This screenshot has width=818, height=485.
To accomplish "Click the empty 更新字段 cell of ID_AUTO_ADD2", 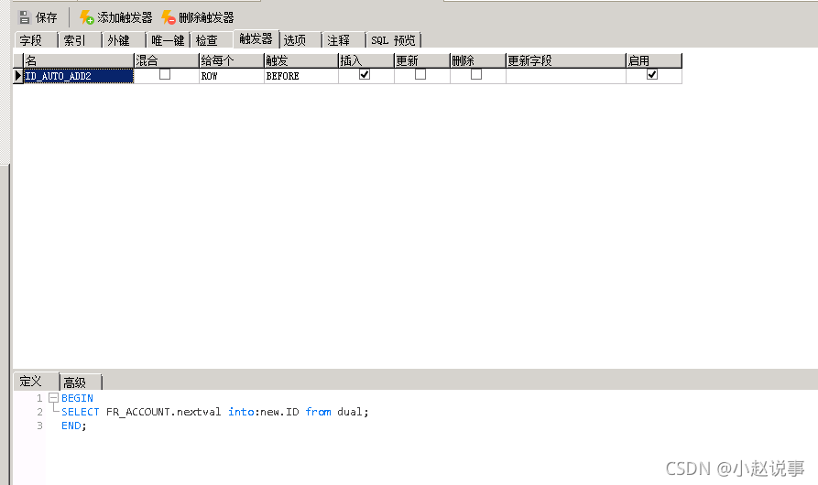I will pos(566,76).
